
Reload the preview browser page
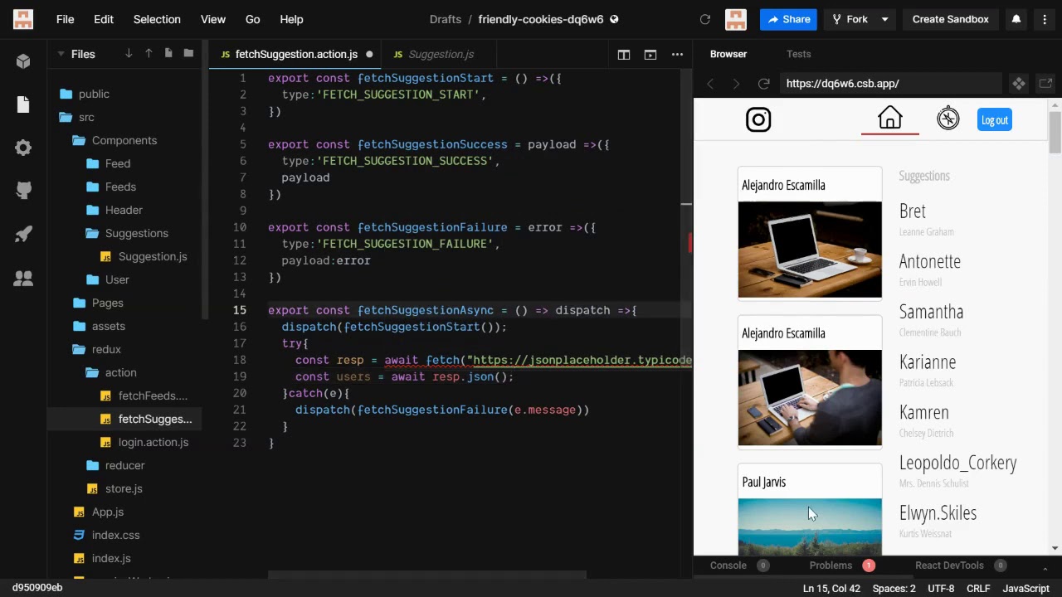764,83
